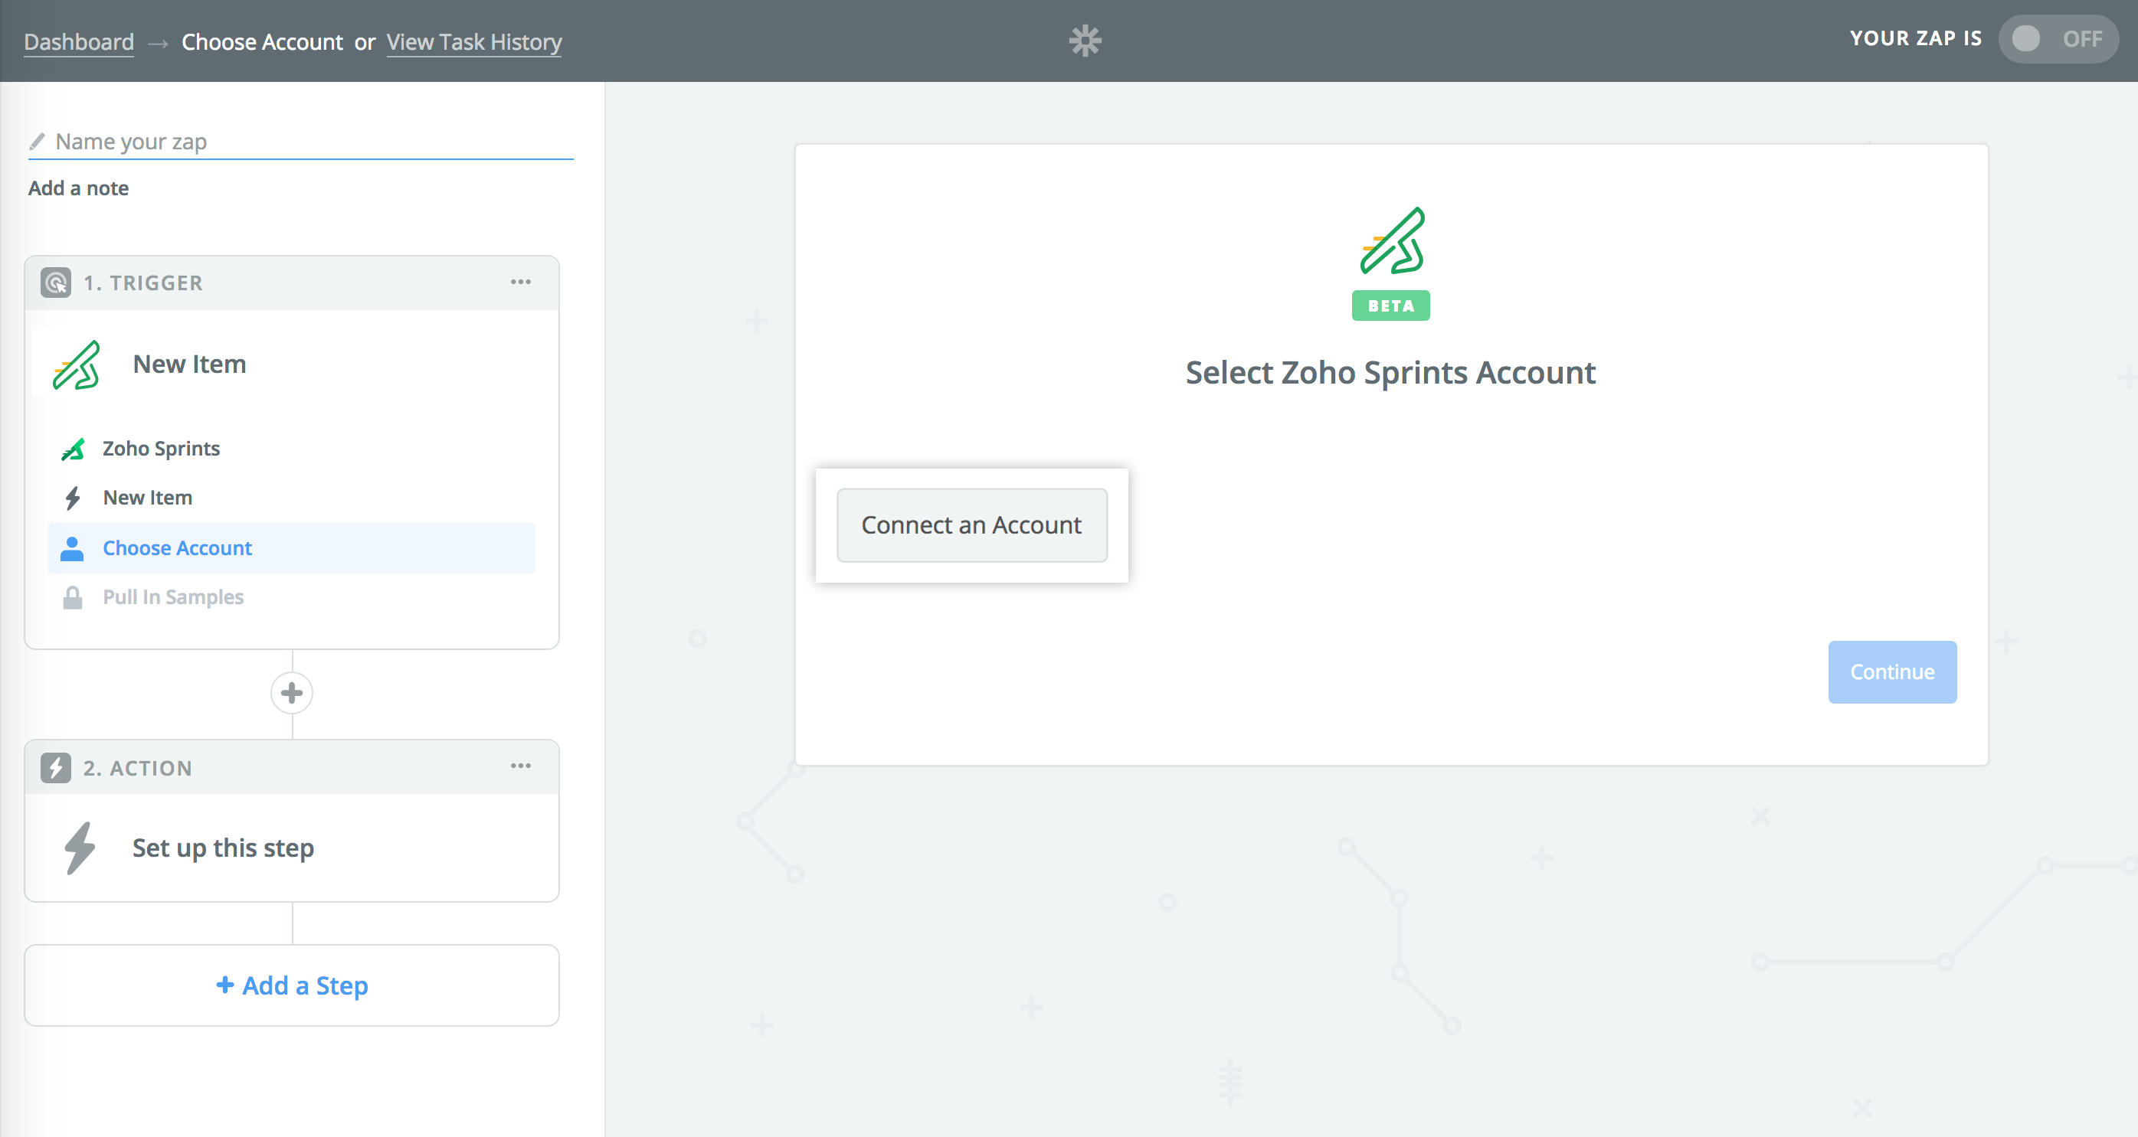Click the action bolt icon beside 2. ACTION
Image resolution: width=2138 pixels, height=1137 pixels.
(56, 767)
